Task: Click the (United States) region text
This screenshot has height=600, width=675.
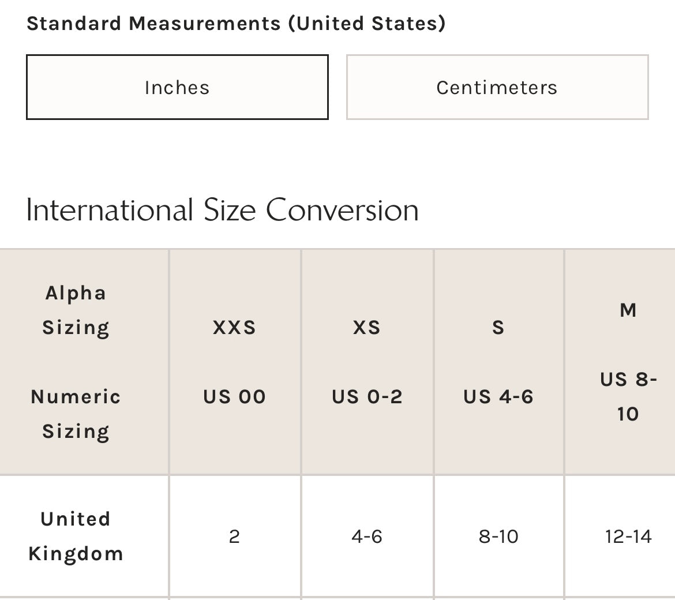Action: click(x=367, y=24)
